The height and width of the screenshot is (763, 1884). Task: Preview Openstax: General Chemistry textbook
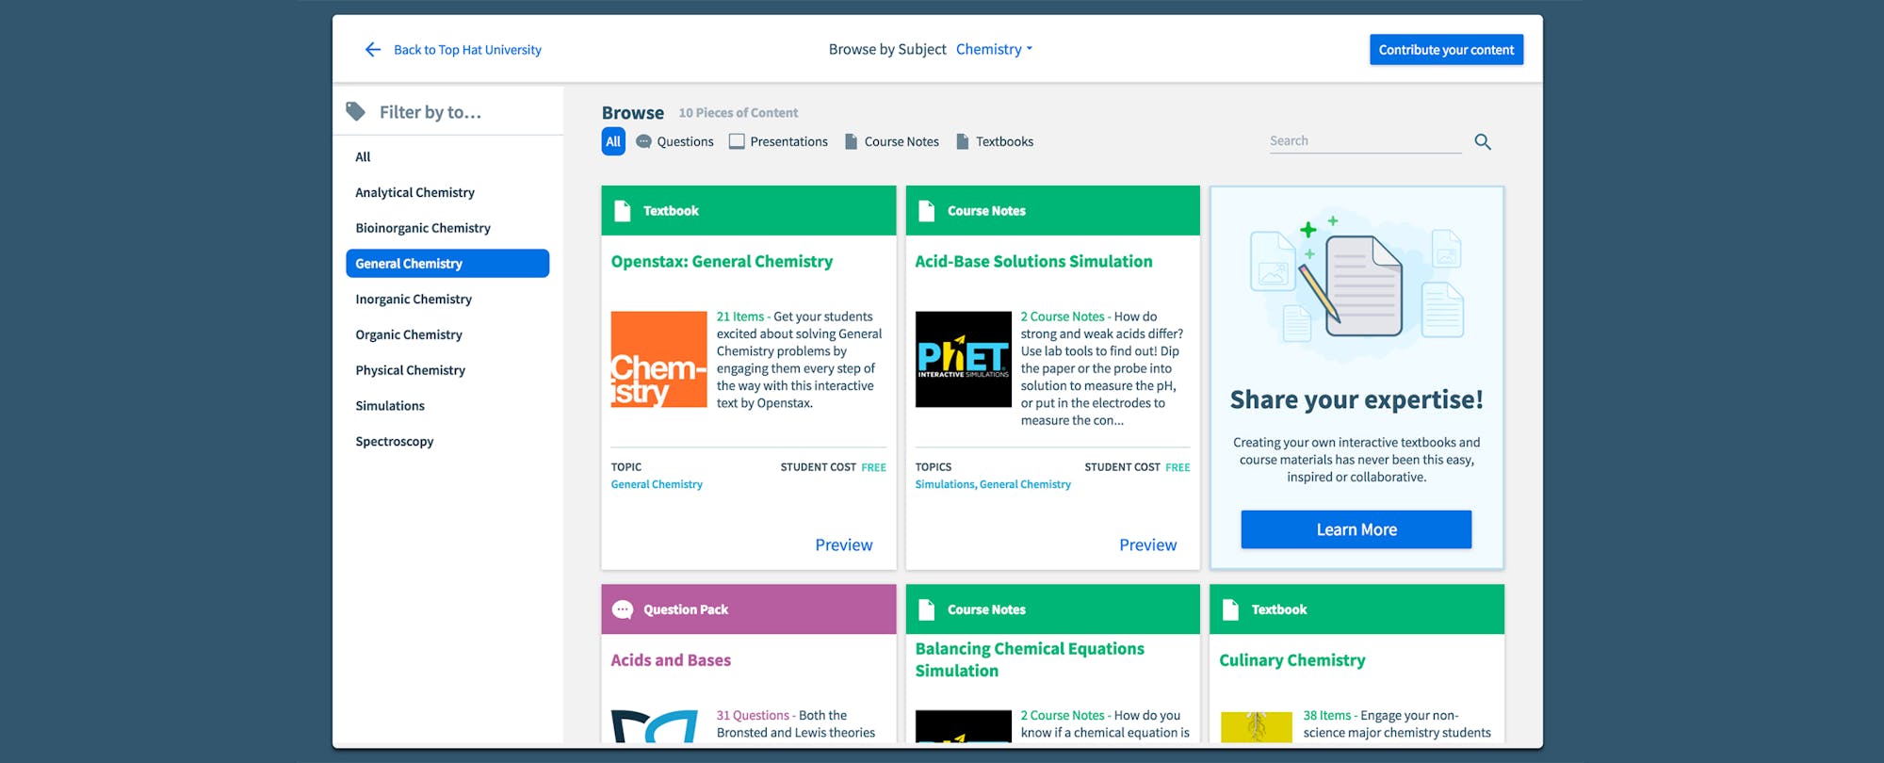click(x=843, y=544)
